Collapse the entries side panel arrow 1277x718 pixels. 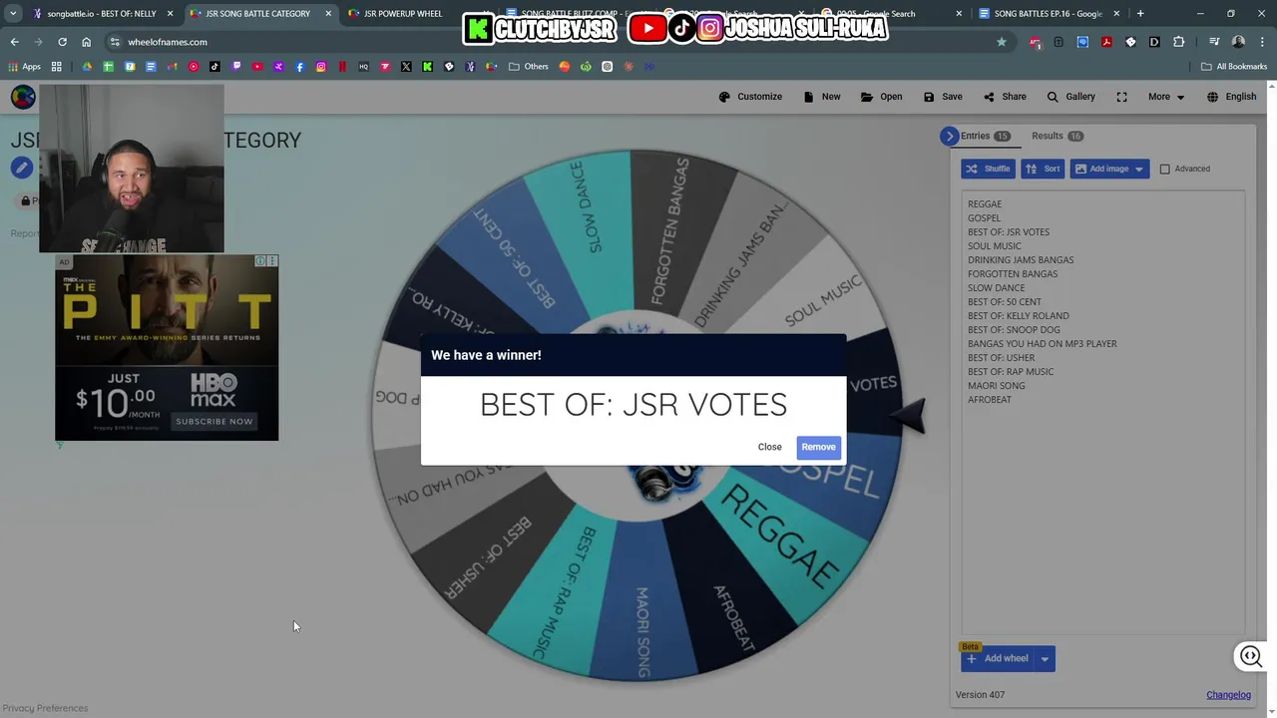[x=950, y=136]
